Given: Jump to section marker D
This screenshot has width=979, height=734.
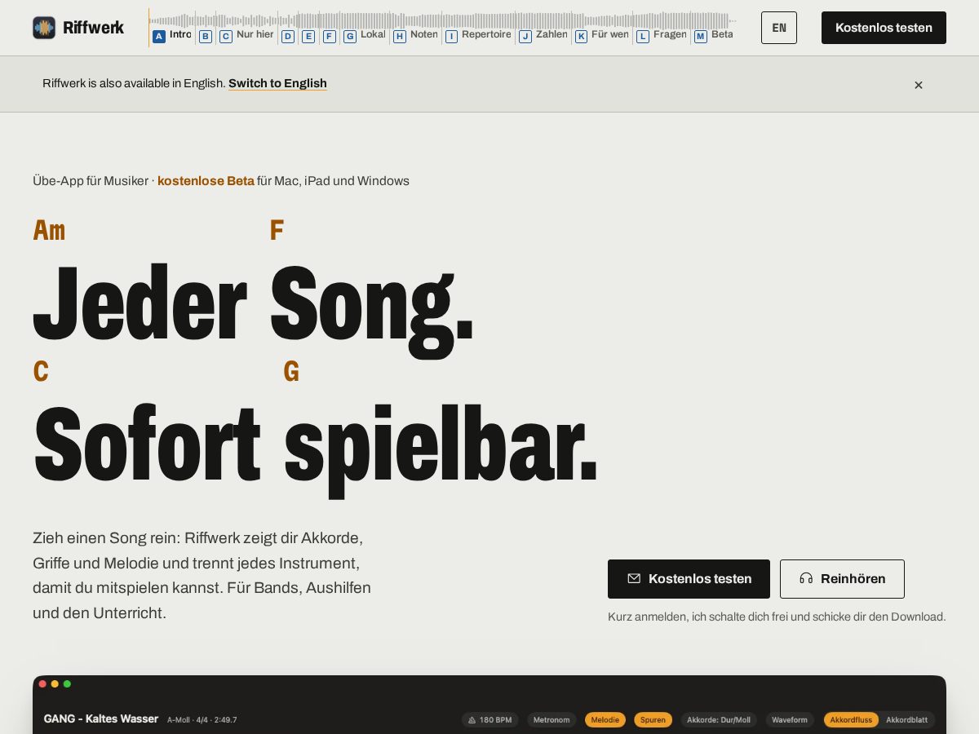Looking at the screenshot, I should click(288, 36).
